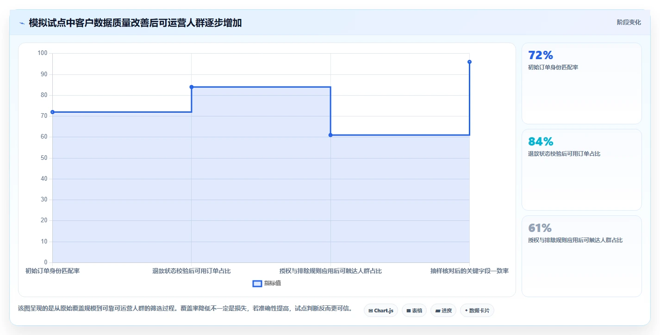Viewport: 660px width, 335px height.
Task: Select the 数据卡片 tag
Action: 477,311
